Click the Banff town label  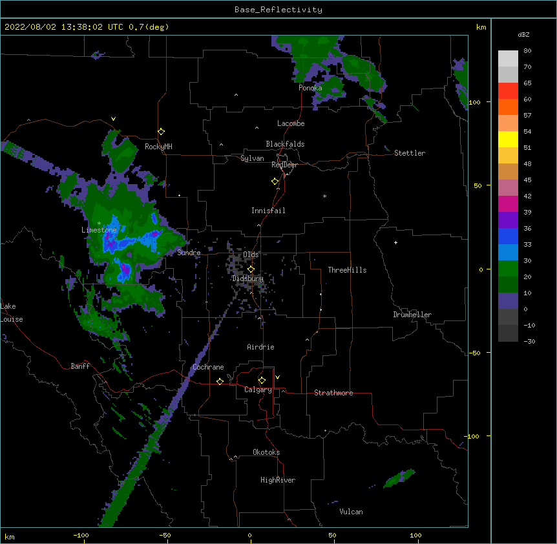[80, 366]
